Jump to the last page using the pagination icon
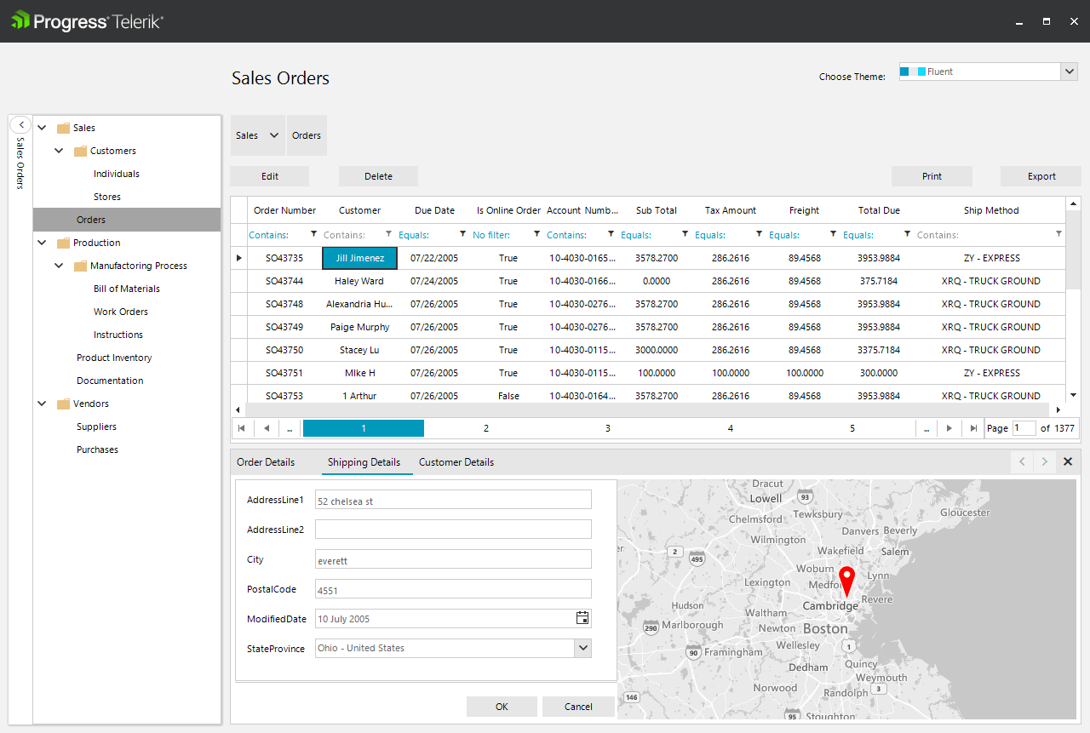This screenshot has width=1090, height=733. [972, 428]
